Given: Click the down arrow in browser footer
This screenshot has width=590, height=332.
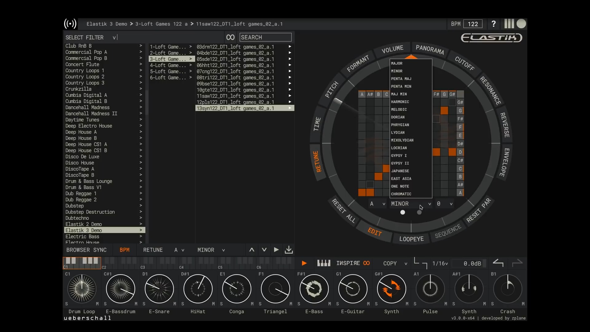Looking at the screenshot, I should point(264,250).
